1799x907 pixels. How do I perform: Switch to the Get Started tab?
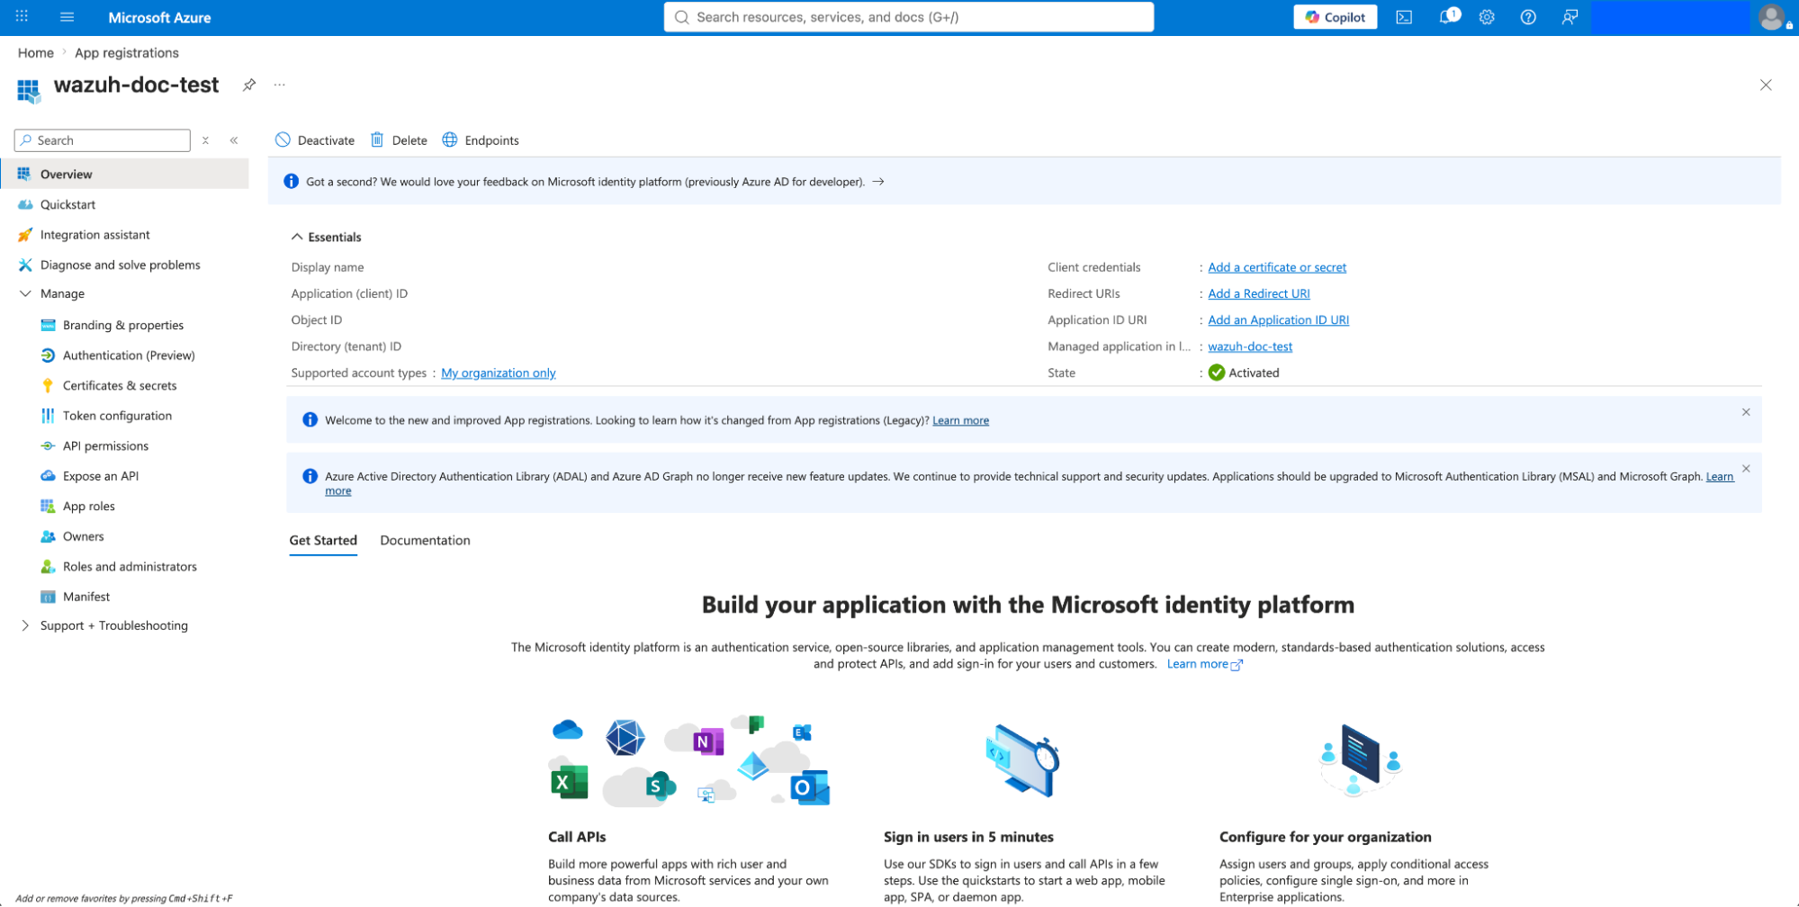[323, 541]
